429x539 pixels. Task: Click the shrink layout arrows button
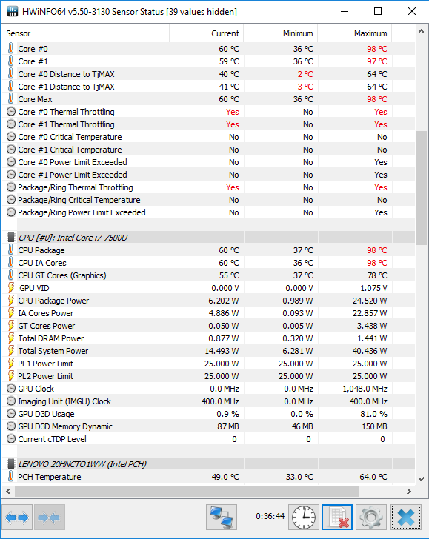(x=50, y=518)
